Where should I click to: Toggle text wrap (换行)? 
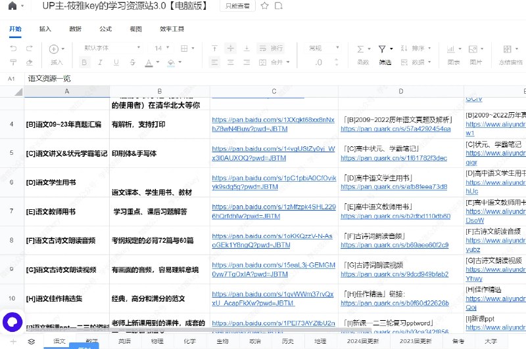pyautogui.click(x=271, y=49)
